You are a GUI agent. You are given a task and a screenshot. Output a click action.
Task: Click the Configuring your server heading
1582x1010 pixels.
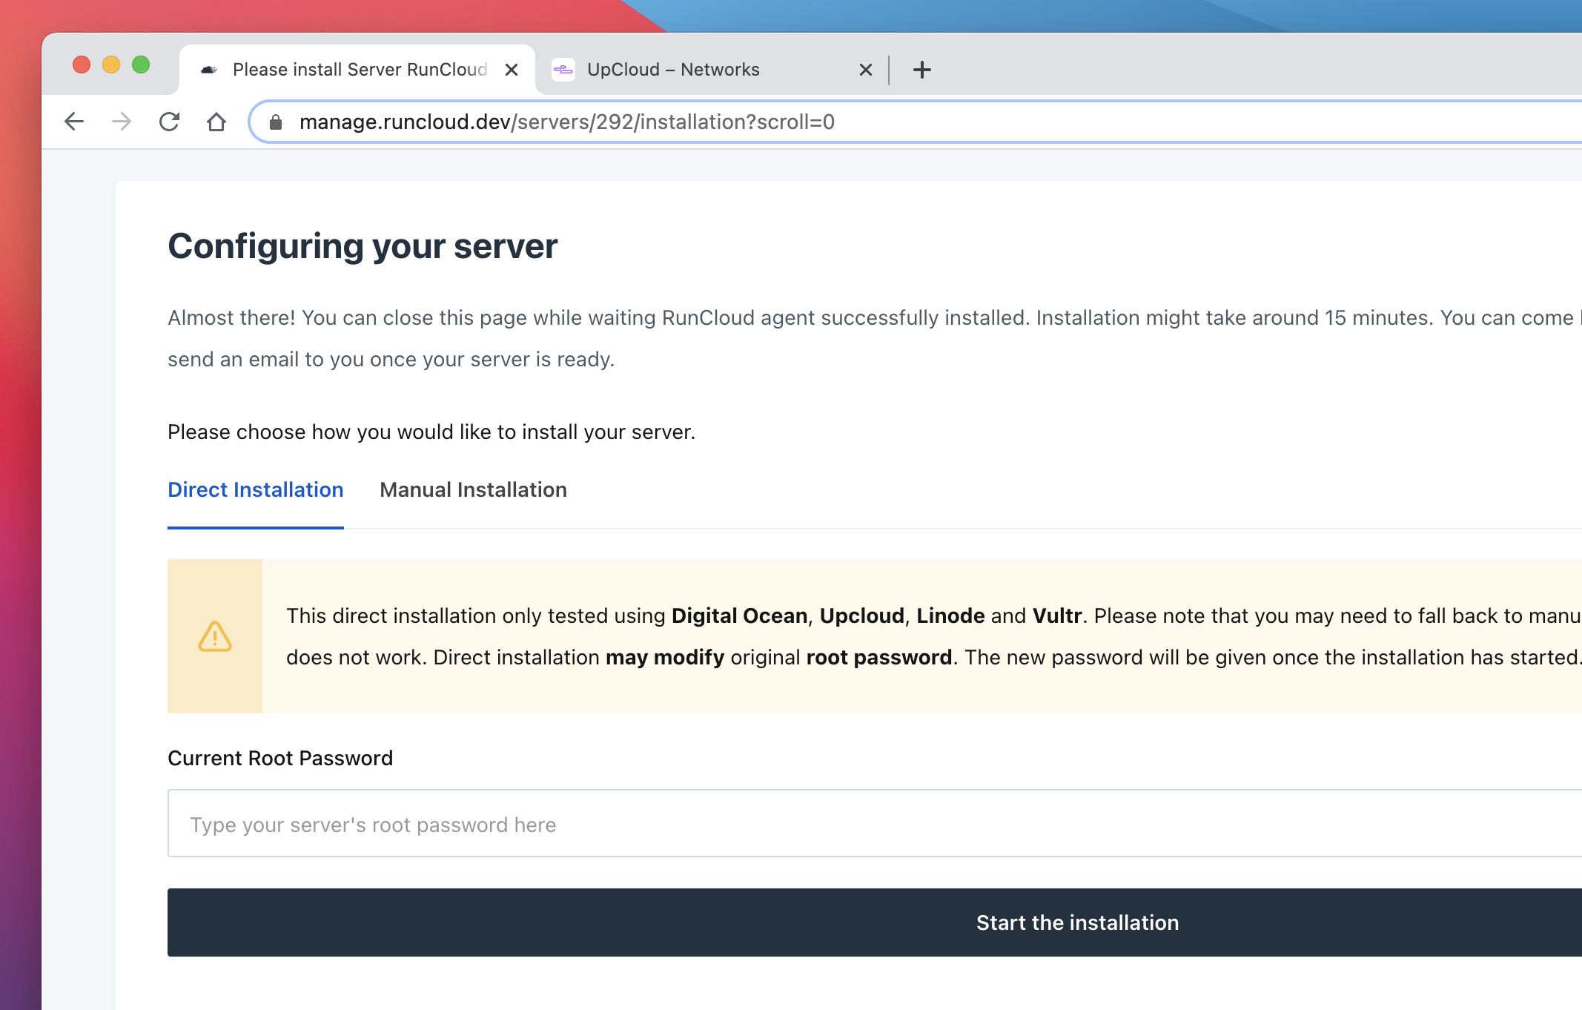pos(363,246)
